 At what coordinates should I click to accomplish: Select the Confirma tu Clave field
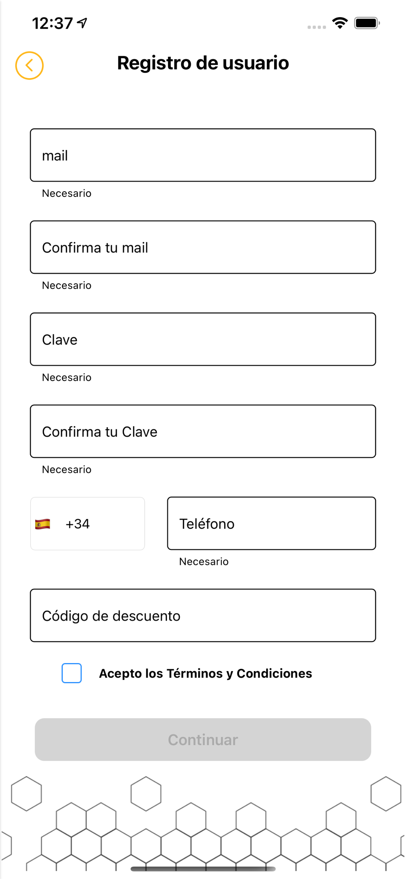pyautogui.click(x=203, y=431)
